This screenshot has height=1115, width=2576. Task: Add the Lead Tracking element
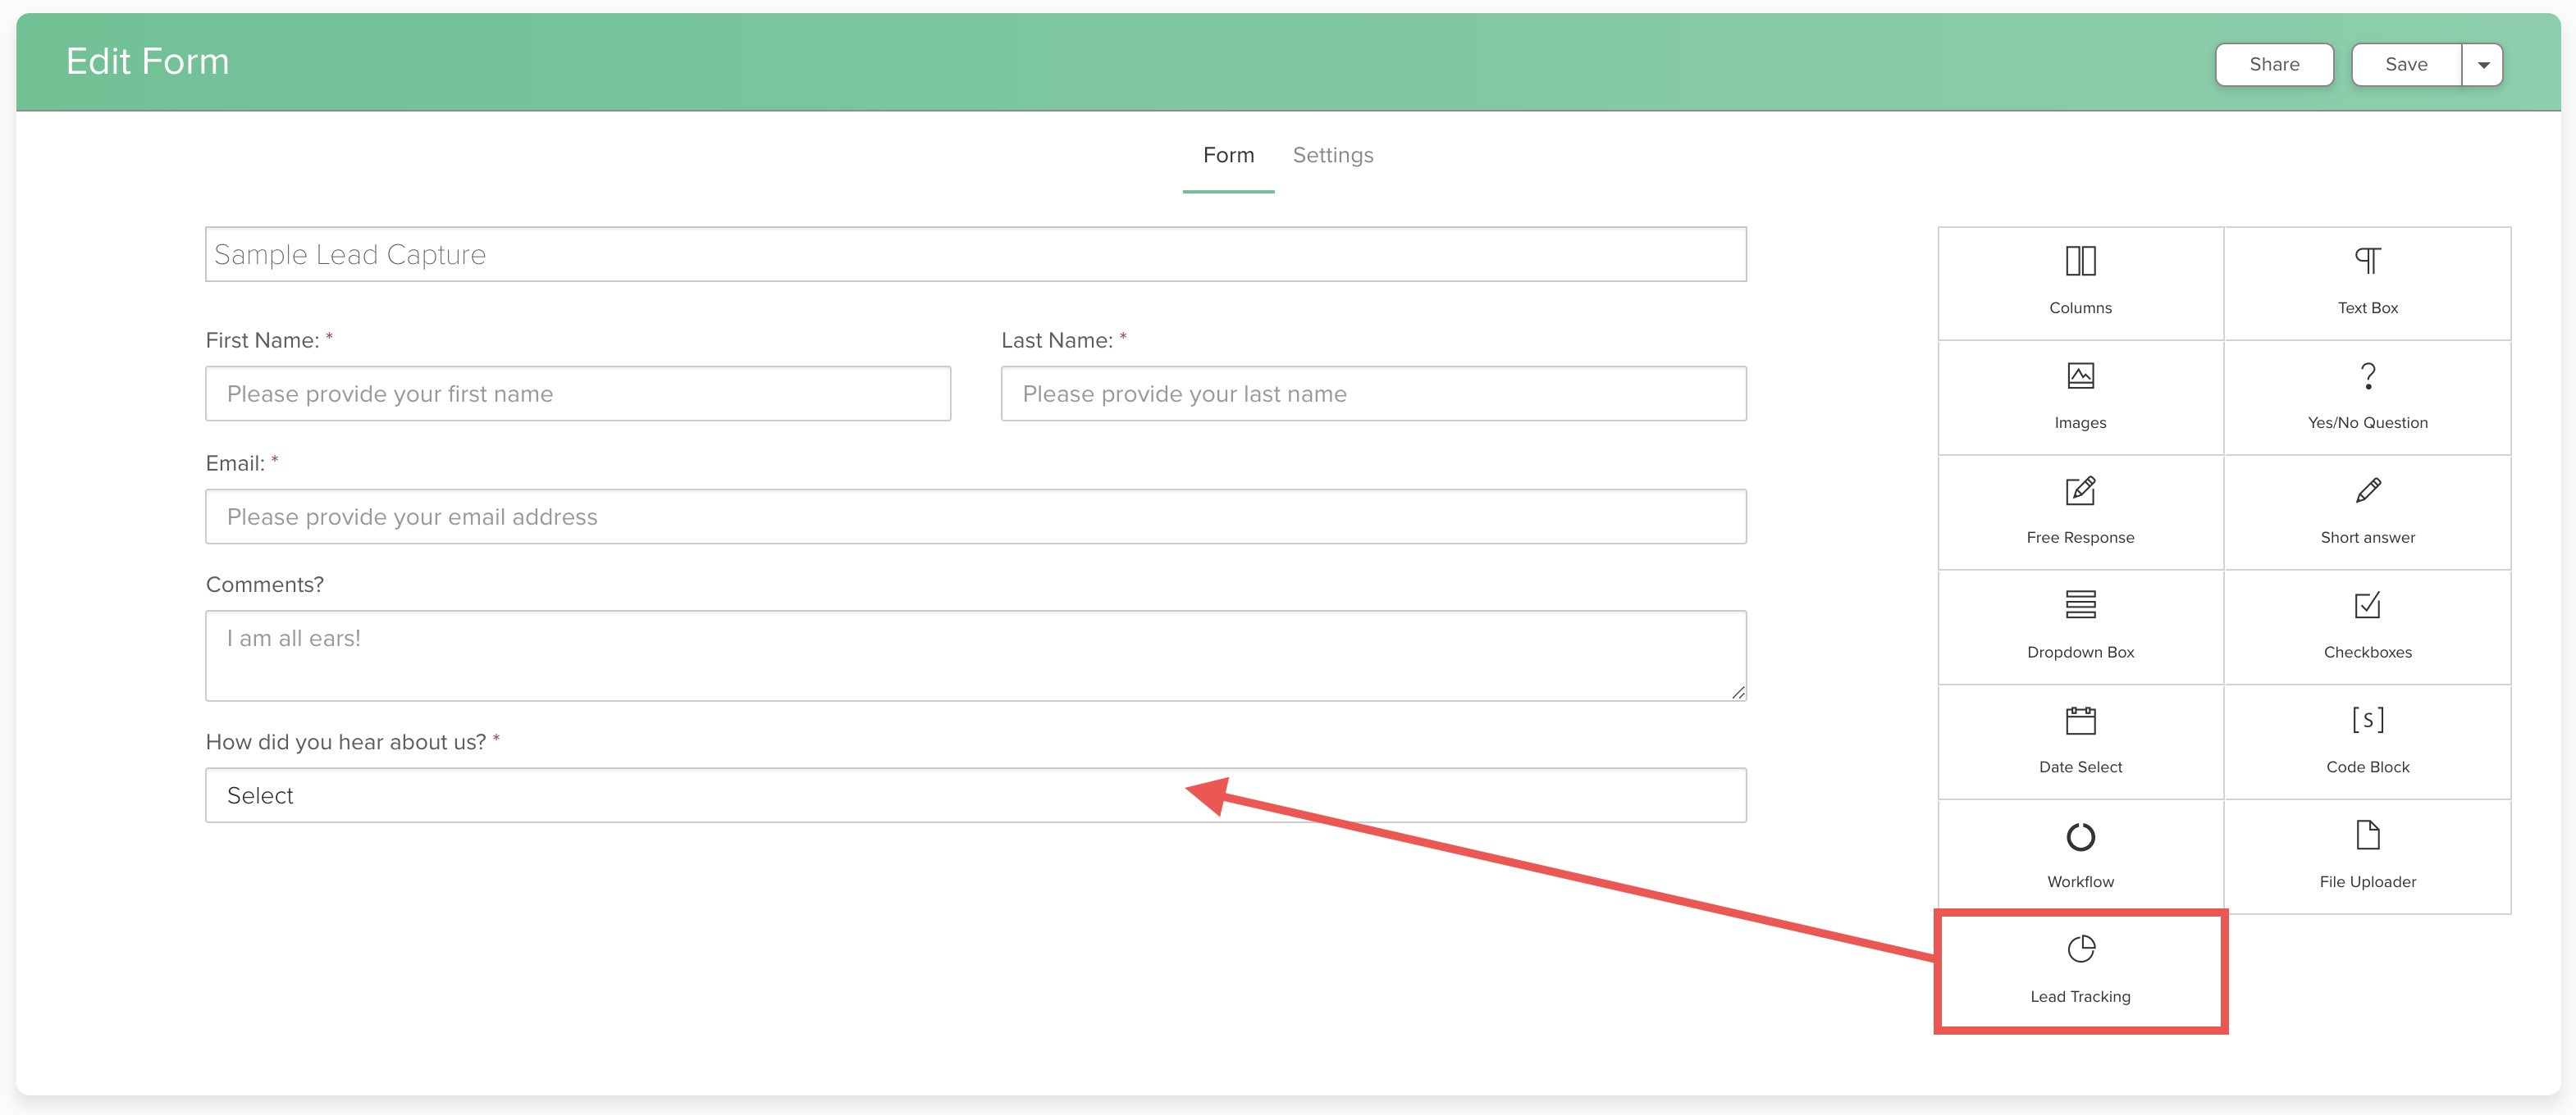pos(2080,972)
